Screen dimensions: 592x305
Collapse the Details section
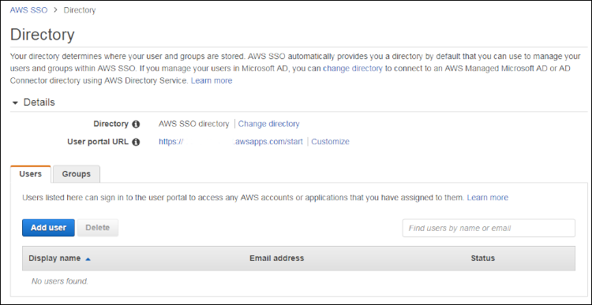click(15, 102)
